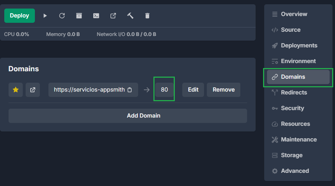Copy the servicios-appsmith domain URL
The width and height of the screenshot is (335, 186).
(x=130, y=90)
